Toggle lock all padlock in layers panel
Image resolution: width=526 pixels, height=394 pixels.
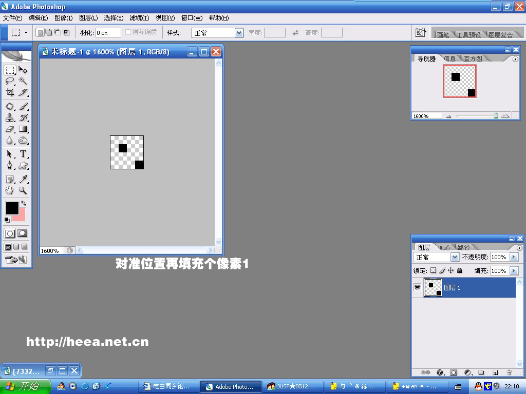click(x=460, y=270)
